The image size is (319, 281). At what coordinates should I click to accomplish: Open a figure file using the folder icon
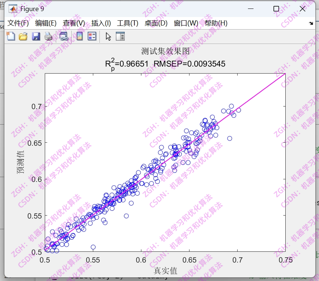23,36
